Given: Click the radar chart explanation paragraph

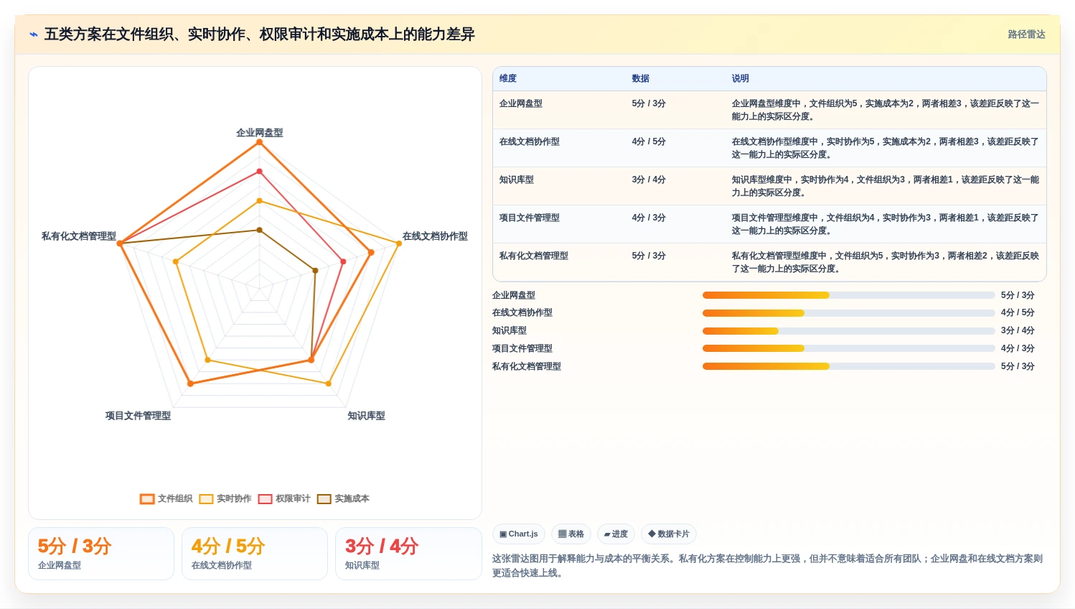Looking at the screenshot, I should point(769,565).
